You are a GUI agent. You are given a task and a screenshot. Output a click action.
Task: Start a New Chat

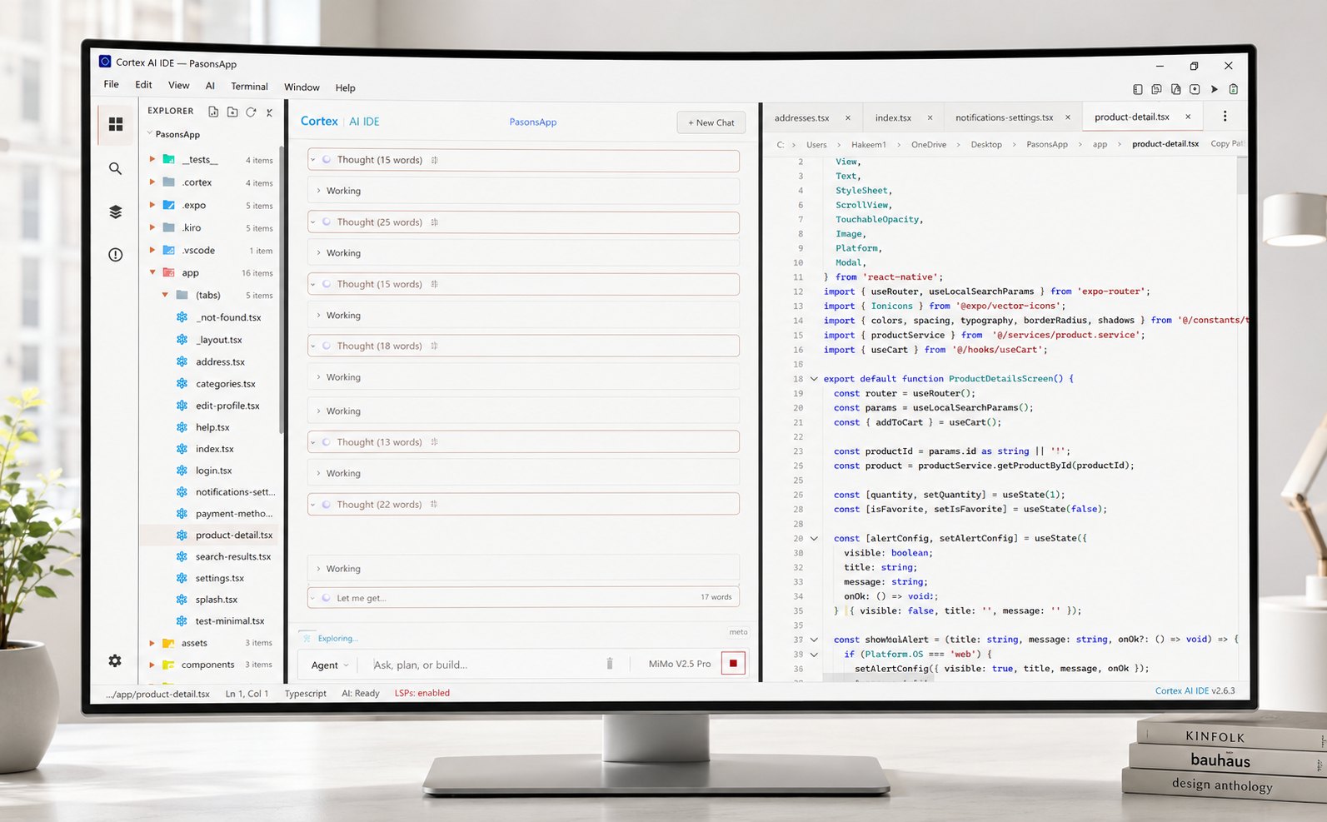click(711, 122)
